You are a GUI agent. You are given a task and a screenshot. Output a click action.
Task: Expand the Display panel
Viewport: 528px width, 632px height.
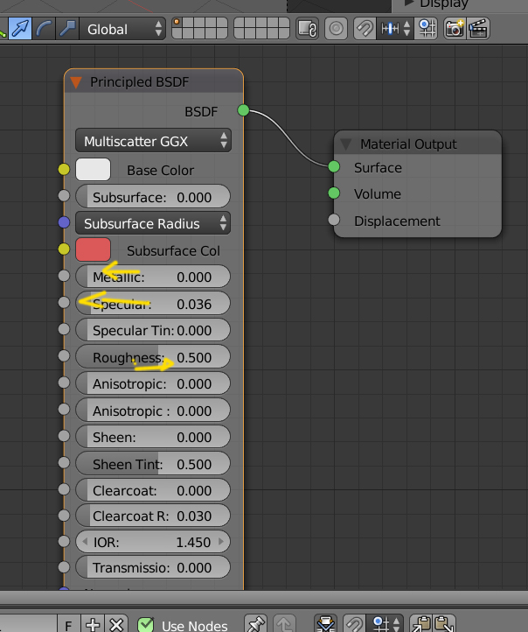tap(409, 4)
